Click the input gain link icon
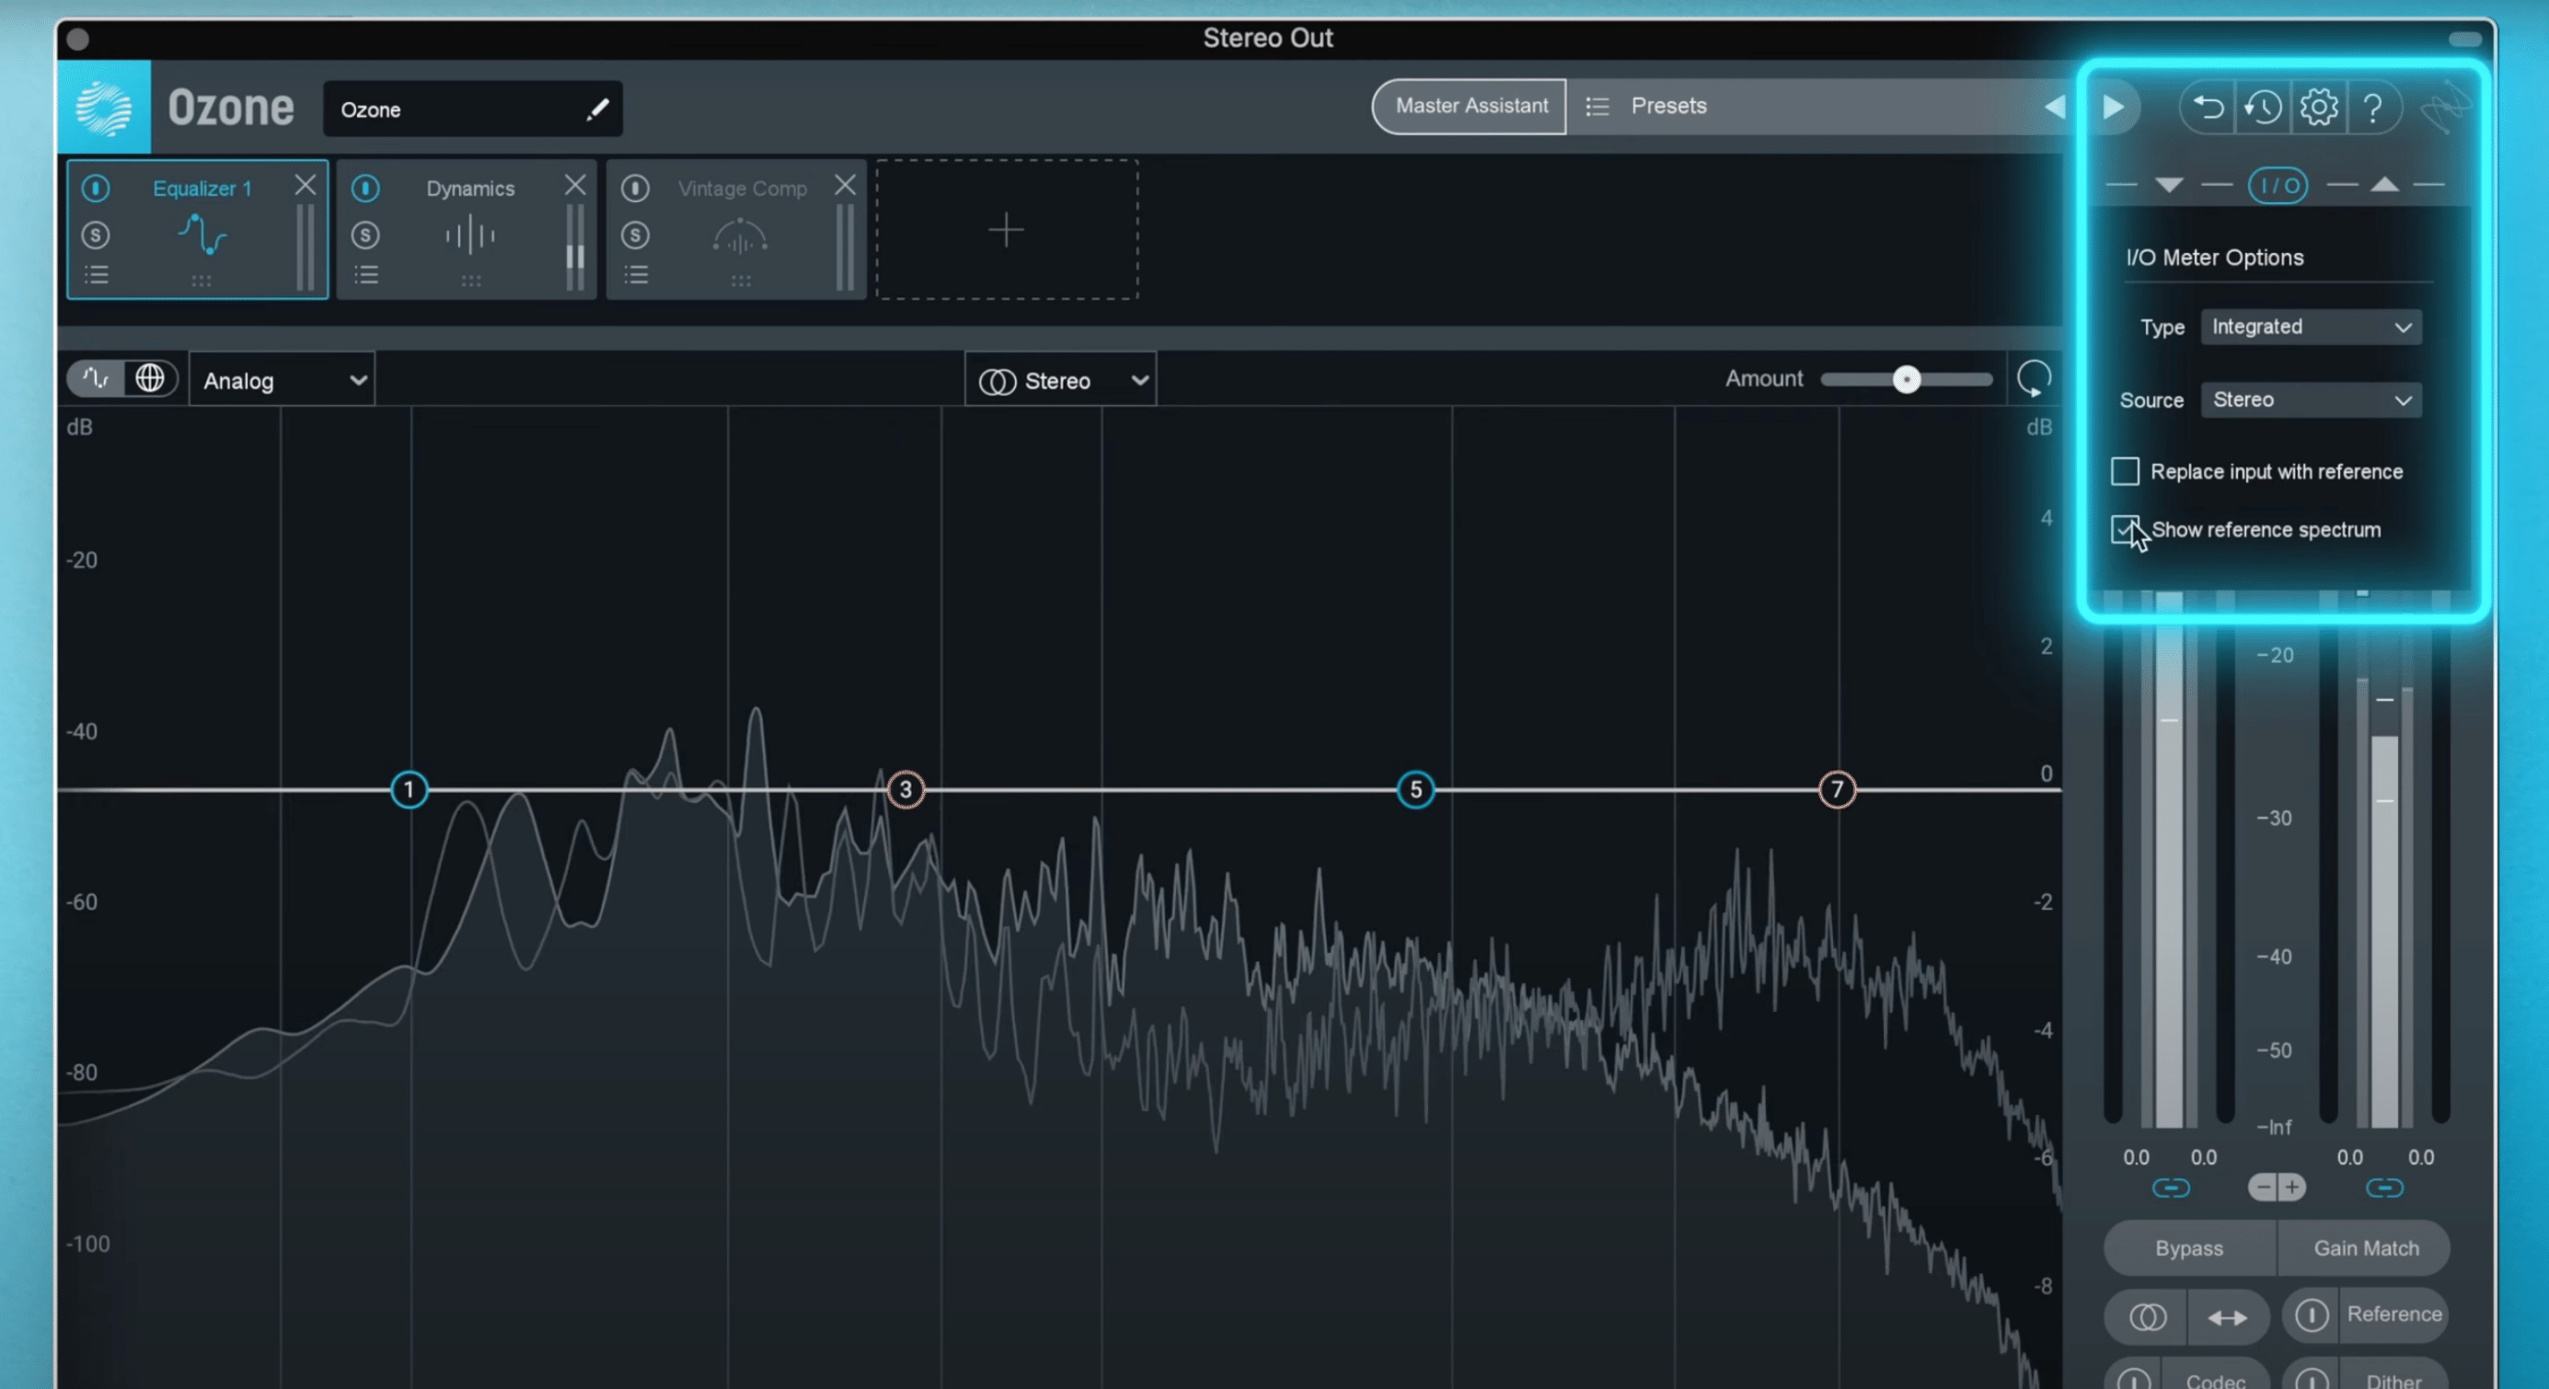The height and width of the screenshot is (1389, 2549). point(2171,1188)
